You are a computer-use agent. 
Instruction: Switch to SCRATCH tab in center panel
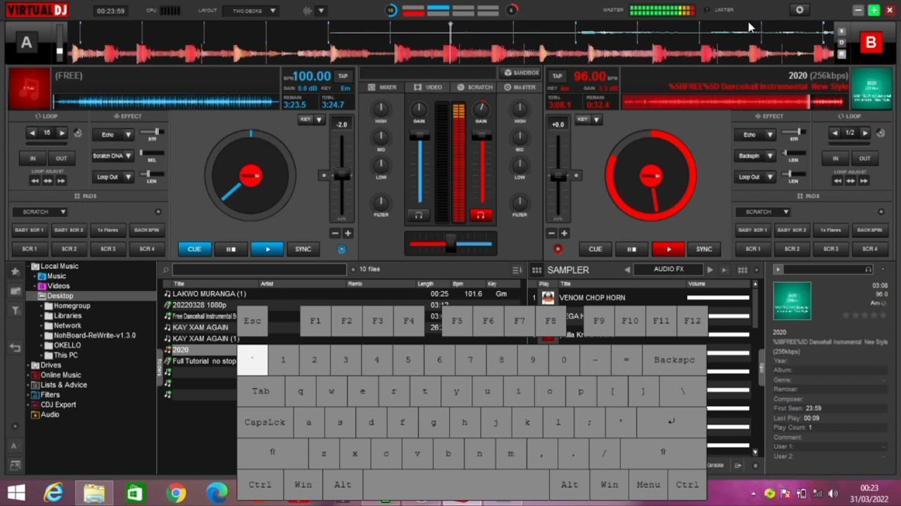[x=475, y=87]
